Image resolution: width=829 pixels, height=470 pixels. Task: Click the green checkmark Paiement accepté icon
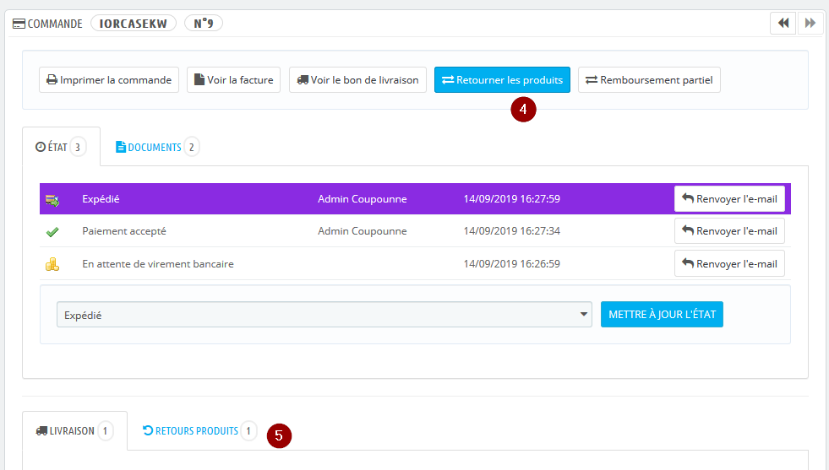(52, 231)
